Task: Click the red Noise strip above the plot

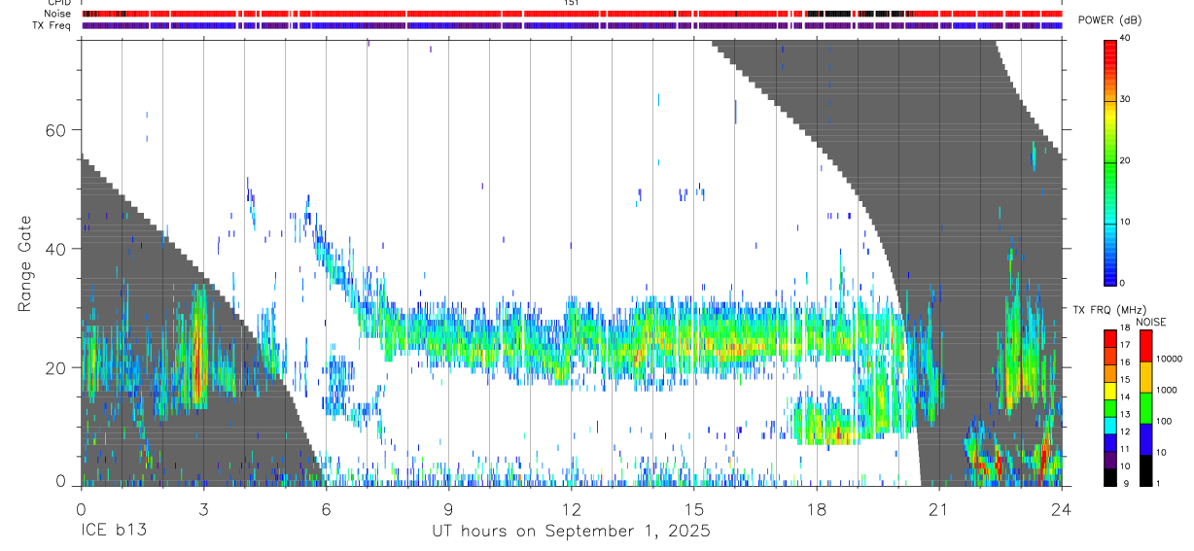Action: coord(573,14)
